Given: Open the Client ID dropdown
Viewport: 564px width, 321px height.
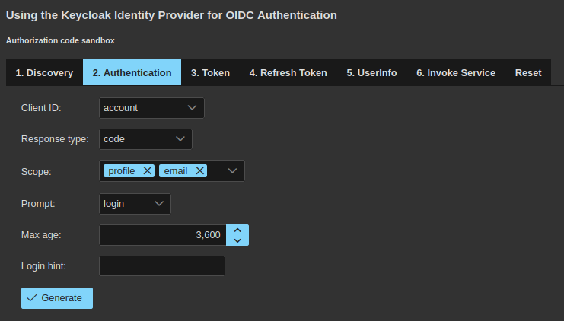Looking at the screenshot, I should point(151,108).
